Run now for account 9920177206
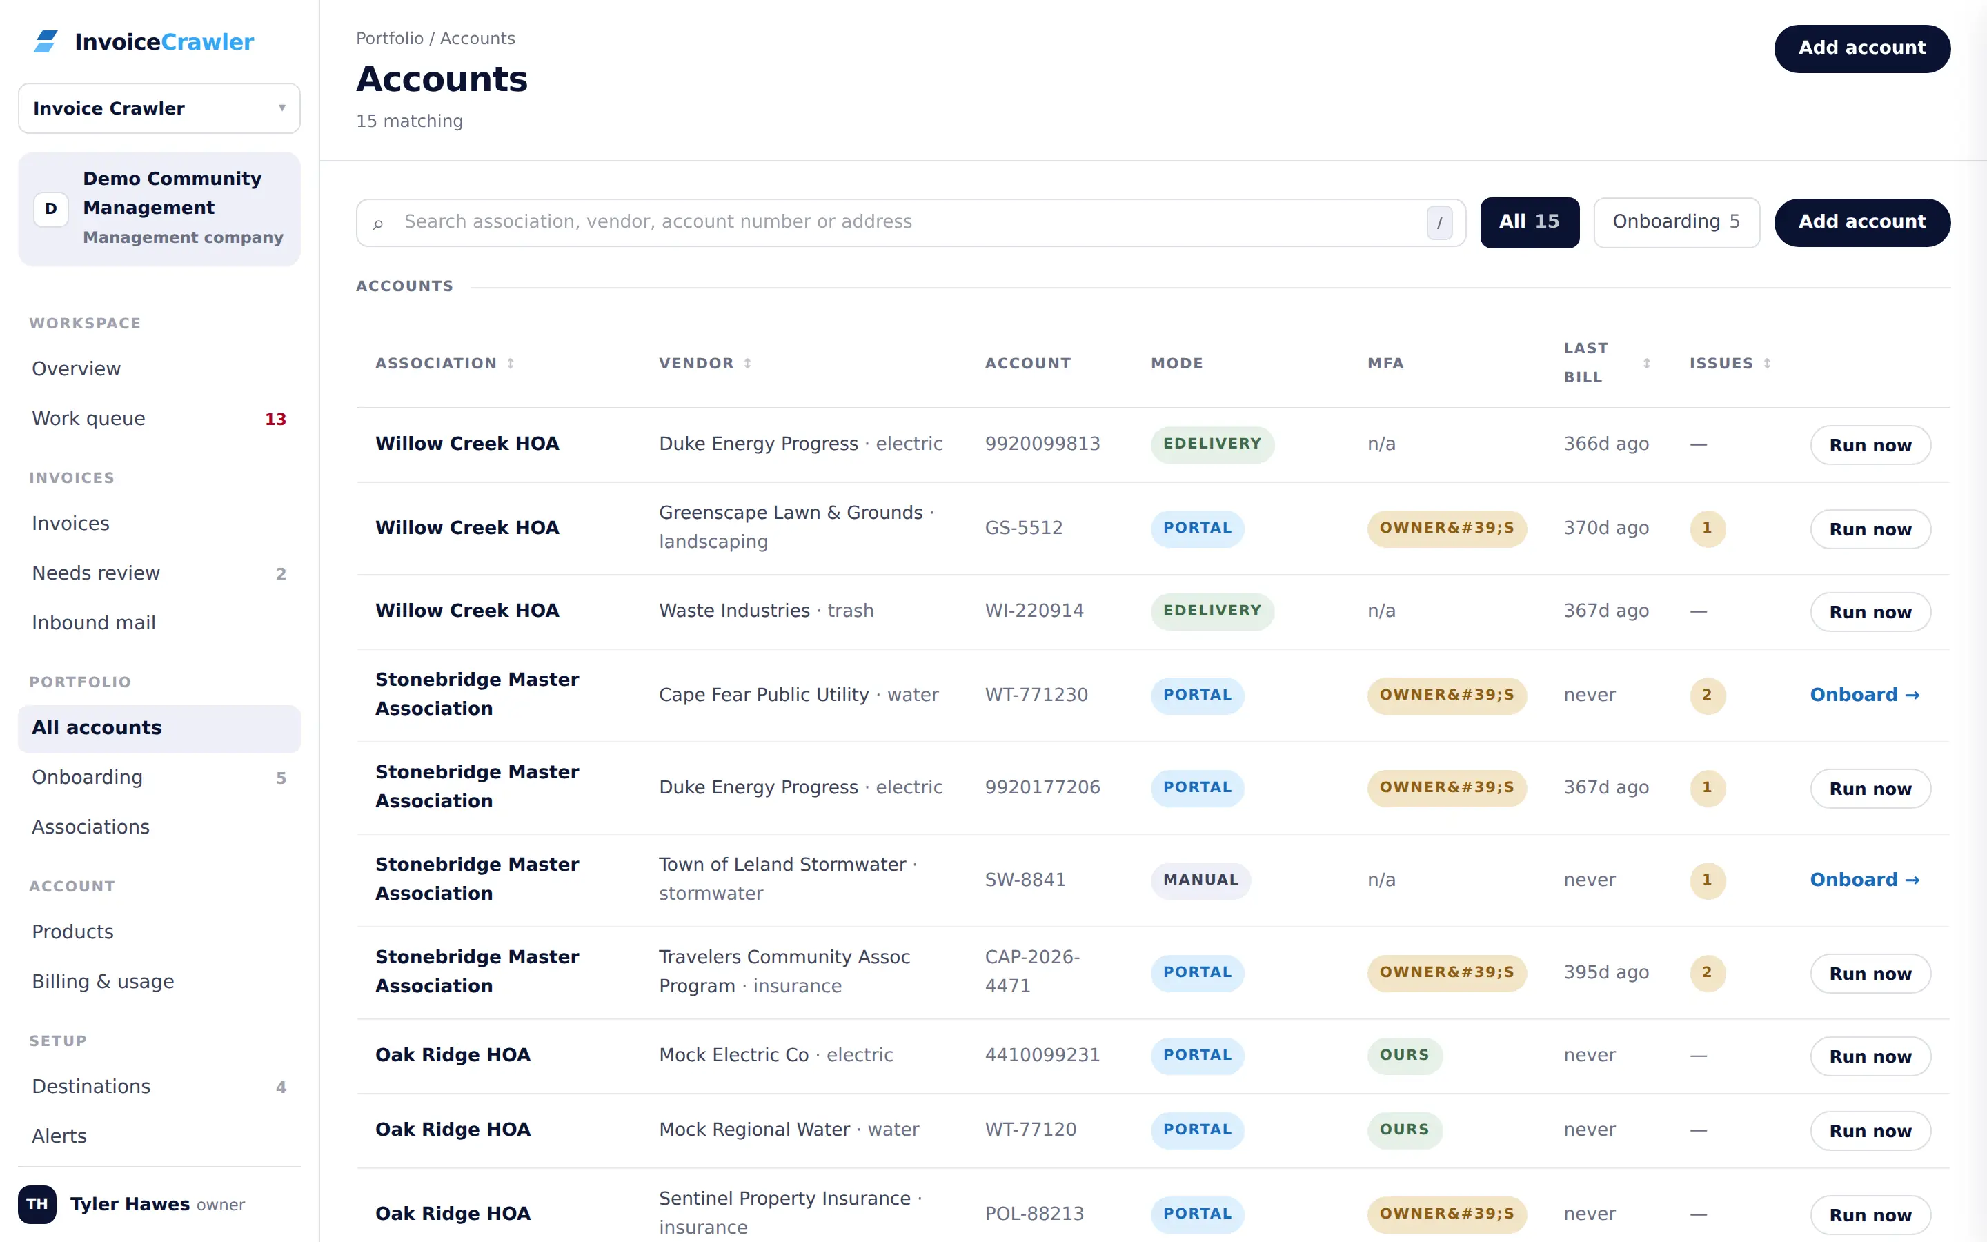The image size is (1987, 1242). (1870, 789)
